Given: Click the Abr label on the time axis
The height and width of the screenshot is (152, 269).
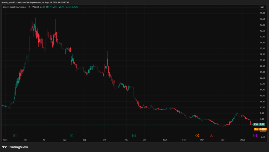Looking at the screenshot, I should 223,140.
